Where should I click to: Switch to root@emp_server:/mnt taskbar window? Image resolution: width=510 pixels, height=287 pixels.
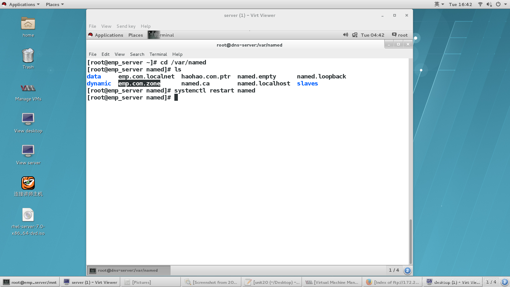[30, 282]
